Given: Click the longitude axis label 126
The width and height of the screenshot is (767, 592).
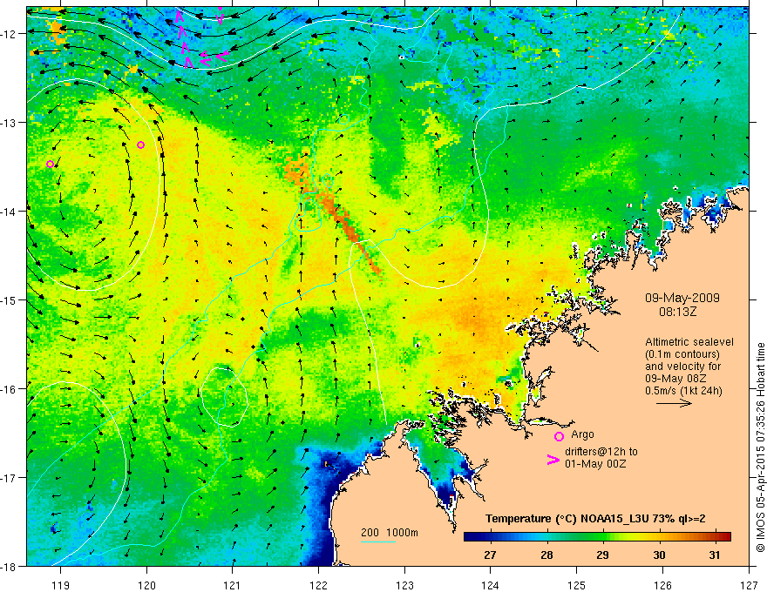Looking at the screenshot, I should (x=662, y=585).
